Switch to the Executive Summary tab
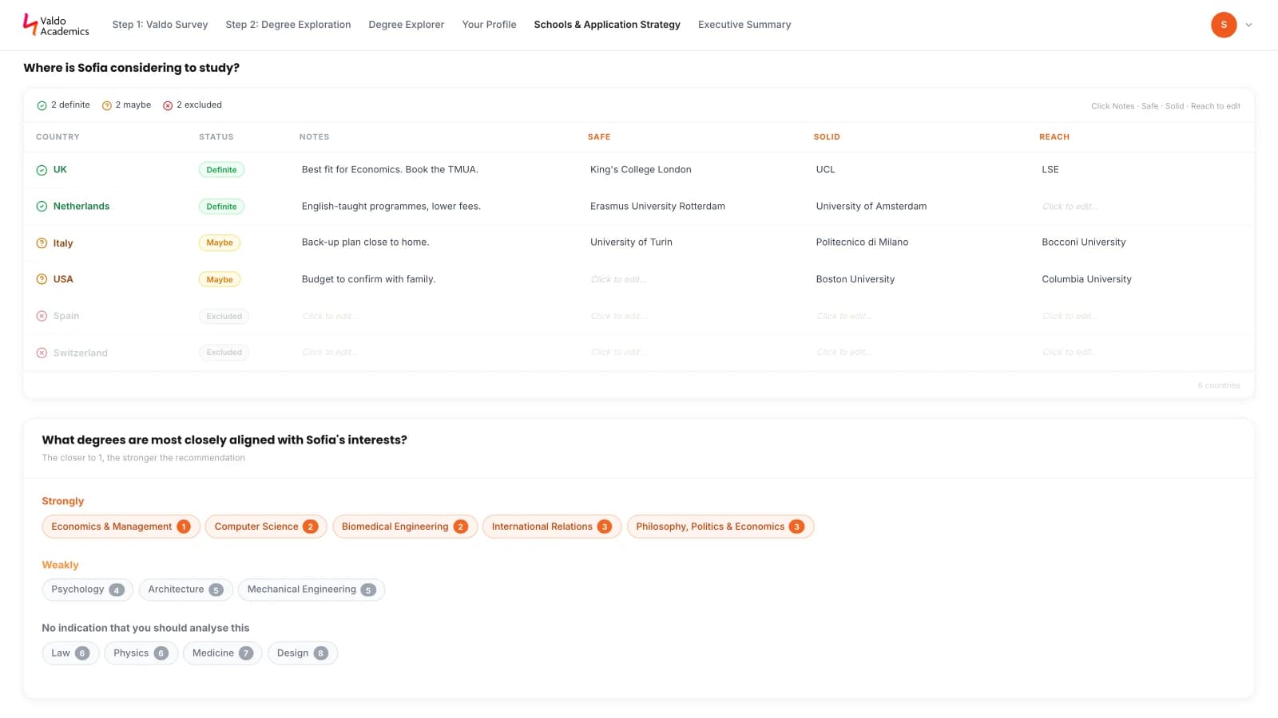Image resolution: width=1278 pixels, height=718 pixels. [744, 25]
